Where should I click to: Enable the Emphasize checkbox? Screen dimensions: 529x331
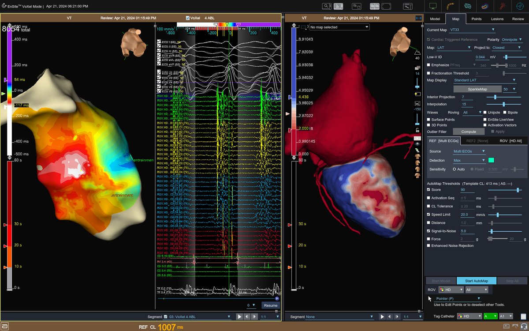[428, 65]
